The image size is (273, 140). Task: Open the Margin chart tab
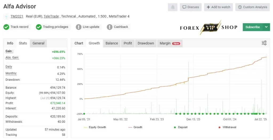(170, 43)
